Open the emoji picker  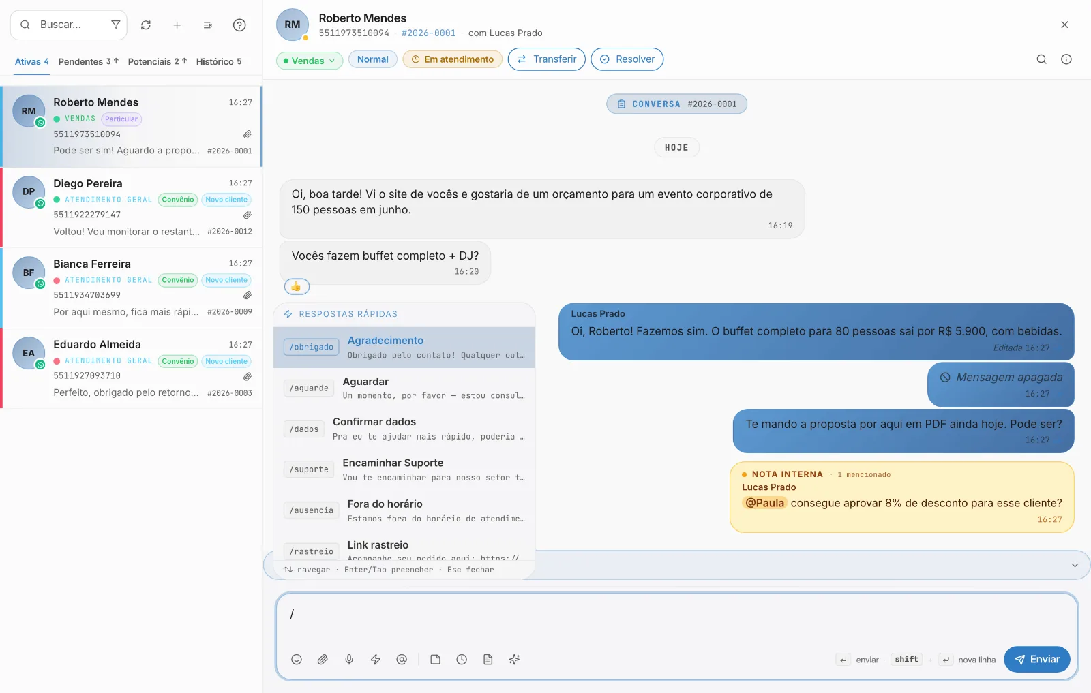[x=297, y=659]
